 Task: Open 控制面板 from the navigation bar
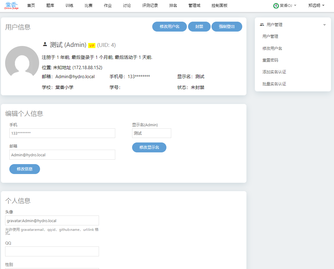point(219,5)
